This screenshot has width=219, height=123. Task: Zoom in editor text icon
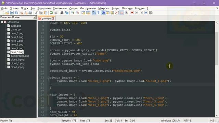73,13
